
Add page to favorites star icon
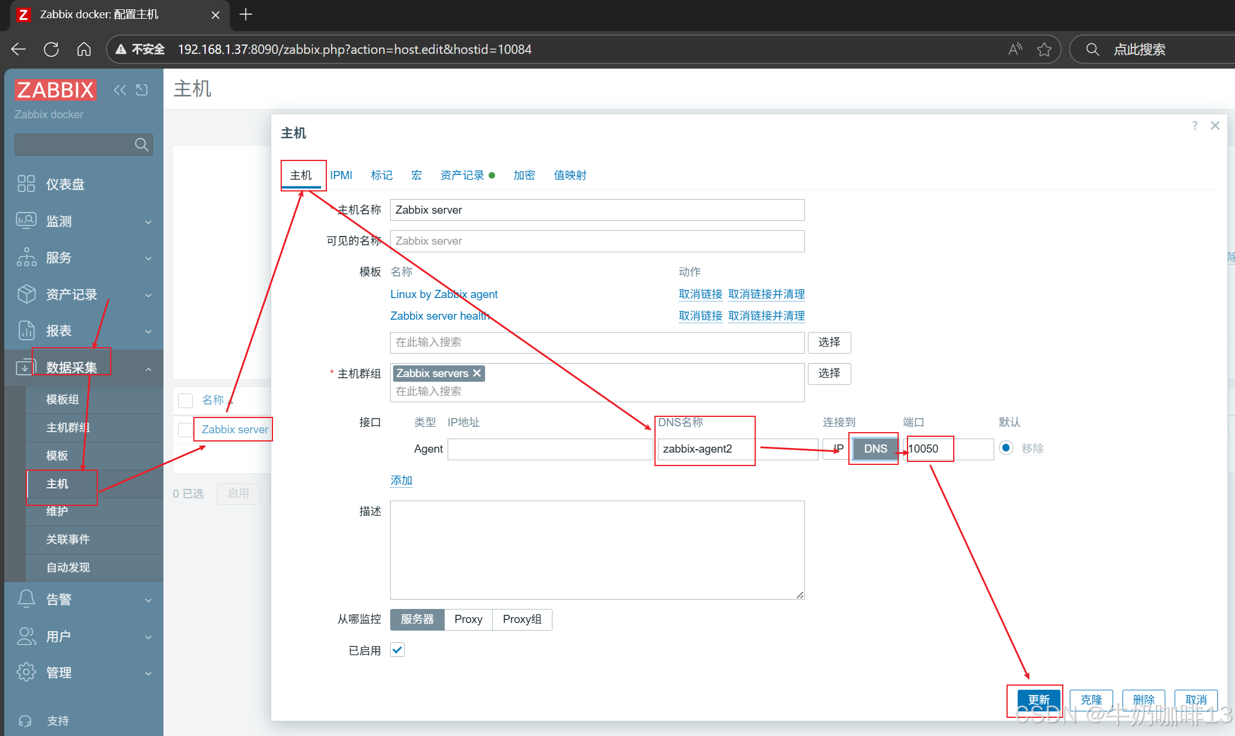click(1044, 49)
